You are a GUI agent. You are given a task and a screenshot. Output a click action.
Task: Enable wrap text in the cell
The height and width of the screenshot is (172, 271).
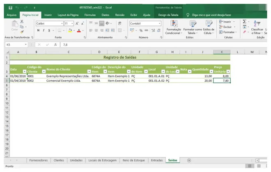tap(119, 23)
